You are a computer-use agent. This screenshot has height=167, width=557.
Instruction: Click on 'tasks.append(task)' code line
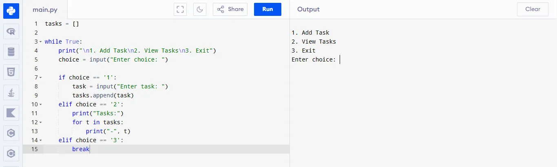click(103, 95)
